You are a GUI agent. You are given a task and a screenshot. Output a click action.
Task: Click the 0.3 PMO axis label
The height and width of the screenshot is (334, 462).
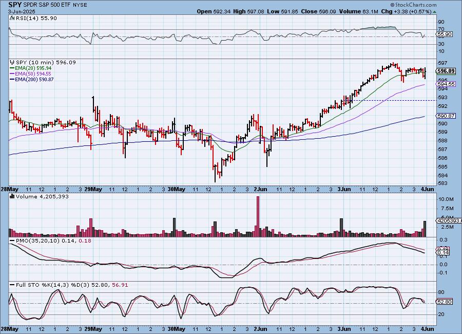[443, 240]
